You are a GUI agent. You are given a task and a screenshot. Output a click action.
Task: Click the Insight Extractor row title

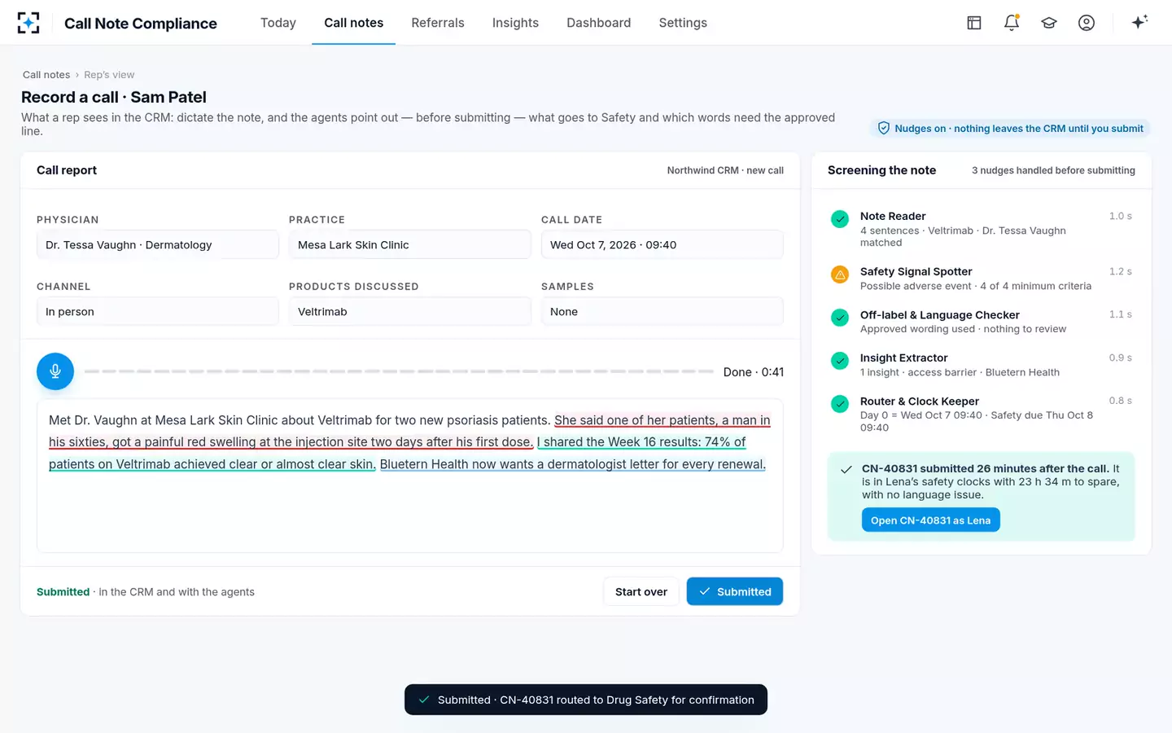pos(904,358)
